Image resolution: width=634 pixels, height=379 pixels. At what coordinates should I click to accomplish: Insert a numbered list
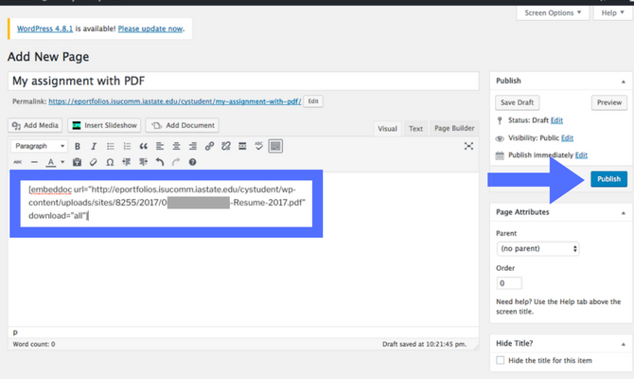tap(127, 146)
